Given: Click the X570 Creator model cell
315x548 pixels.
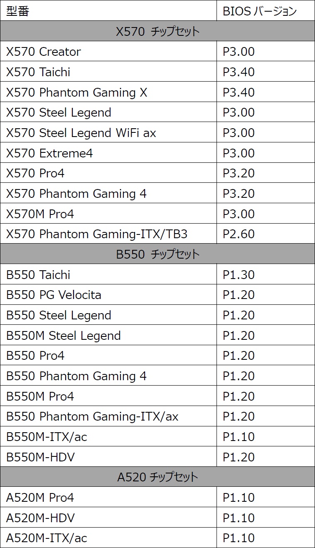Looking at the screenshot, I should [44, 52].
